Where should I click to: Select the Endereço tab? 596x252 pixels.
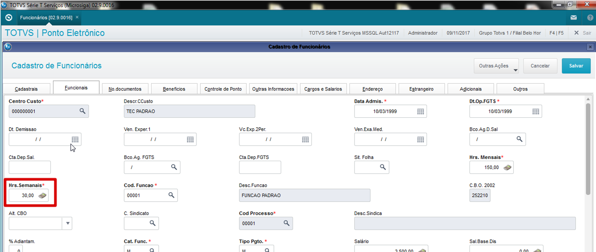(372, 89)
